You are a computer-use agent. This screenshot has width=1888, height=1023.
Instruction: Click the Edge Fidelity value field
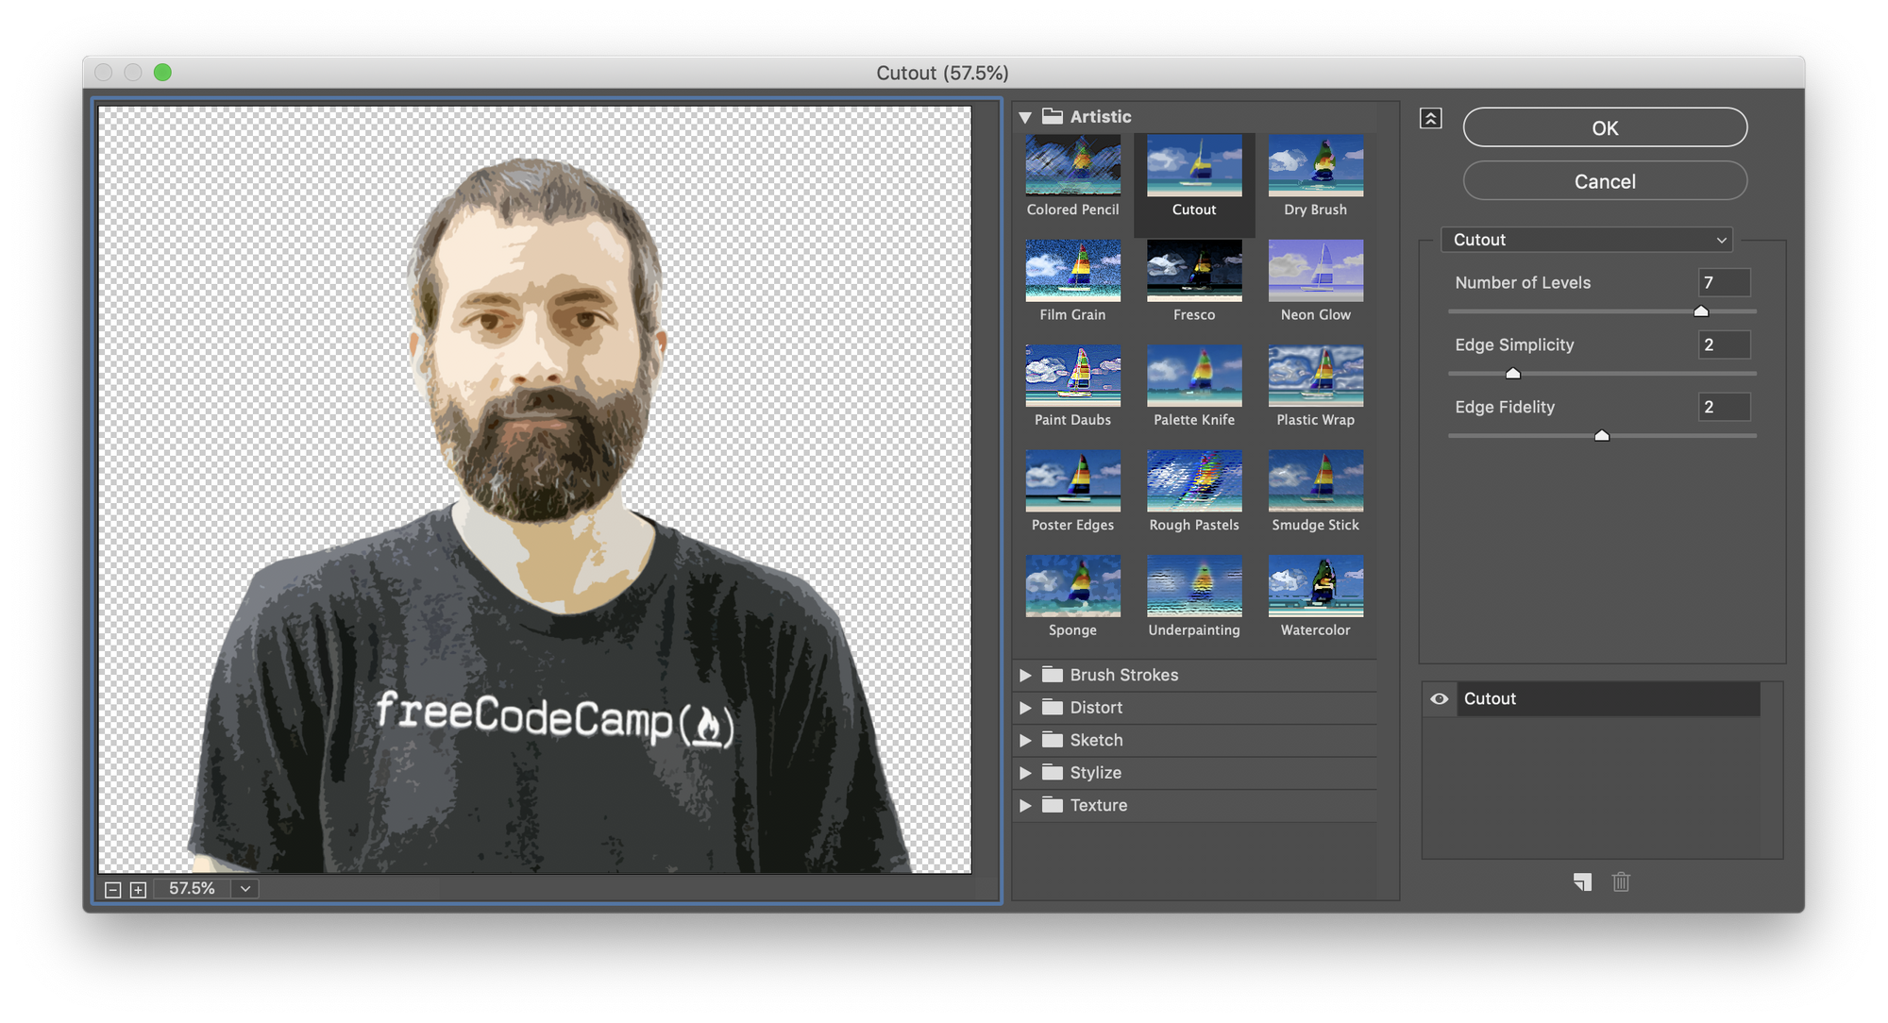click(x=1724, y=407)
